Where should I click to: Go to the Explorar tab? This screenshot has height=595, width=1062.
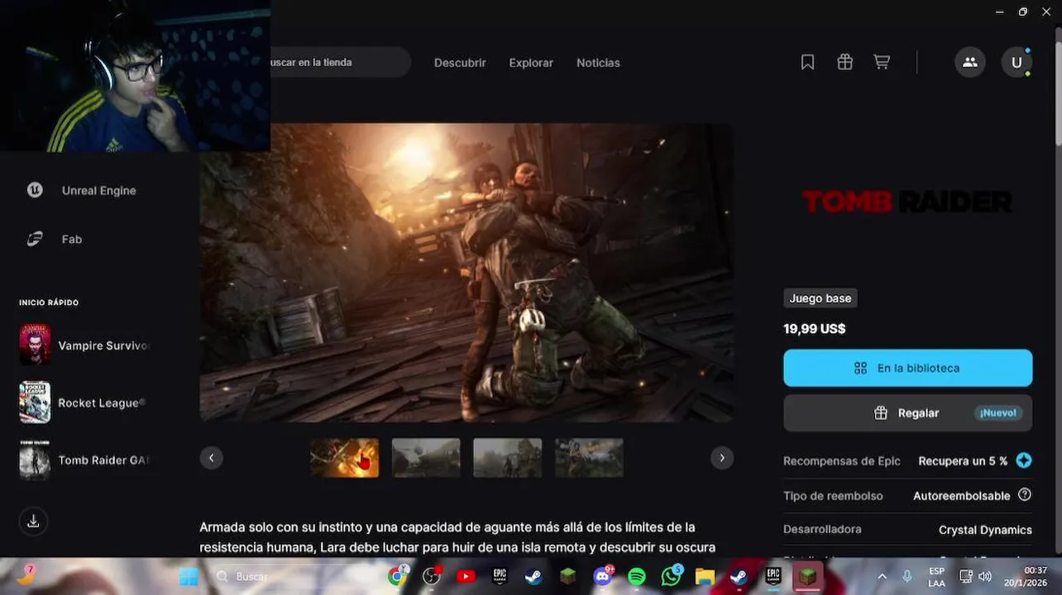[x=531, y=63]
